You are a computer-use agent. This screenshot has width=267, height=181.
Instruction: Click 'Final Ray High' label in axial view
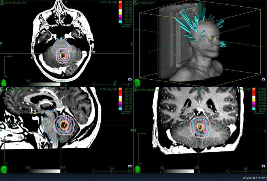pyautogui.click(x=109, y=2)
